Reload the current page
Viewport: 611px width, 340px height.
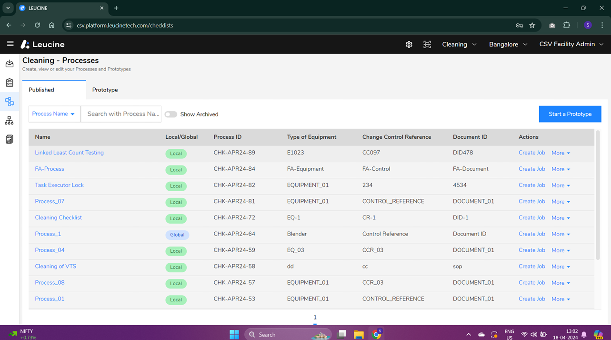click(37, 25)
